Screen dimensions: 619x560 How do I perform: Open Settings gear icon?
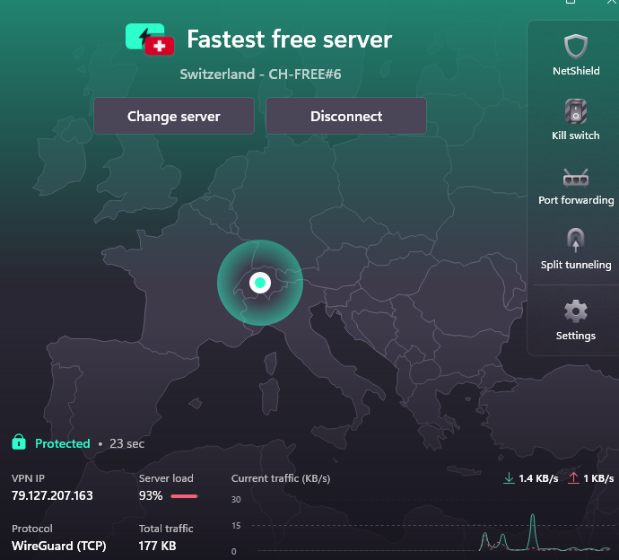[576, 311]
